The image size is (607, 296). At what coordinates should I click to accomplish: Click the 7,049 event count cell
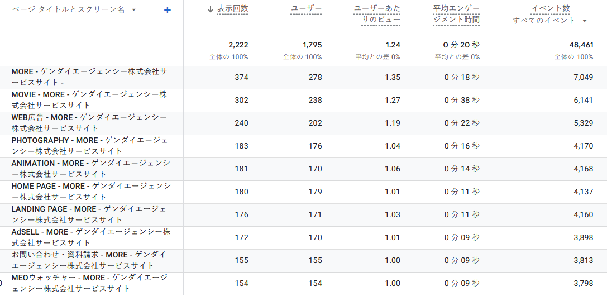tap(583, 77)
